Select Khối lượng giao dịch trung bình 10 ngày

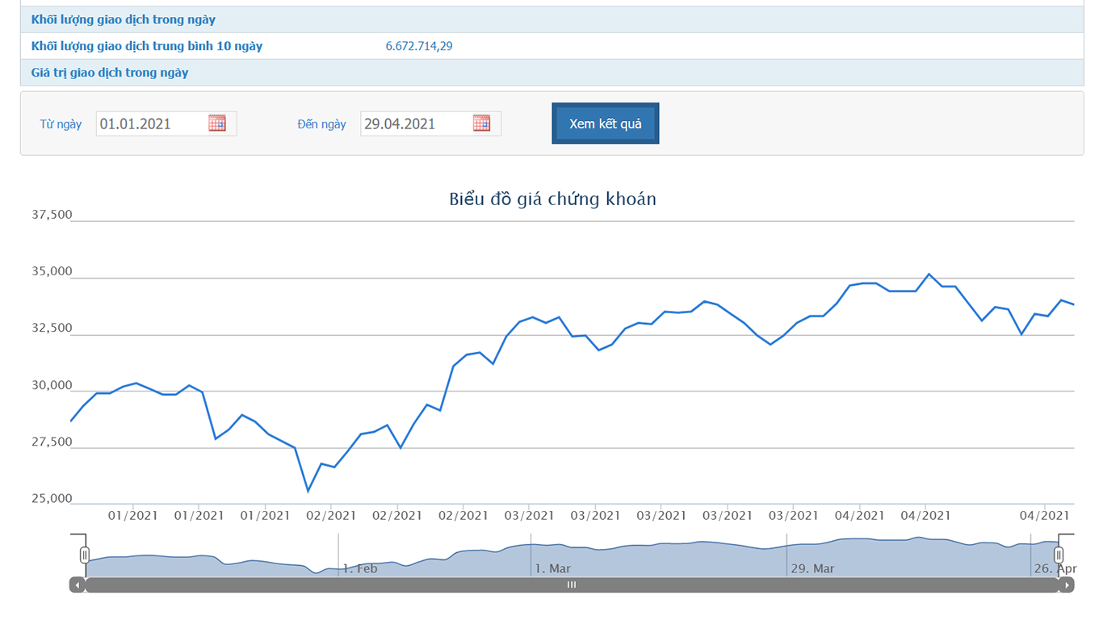147,46
